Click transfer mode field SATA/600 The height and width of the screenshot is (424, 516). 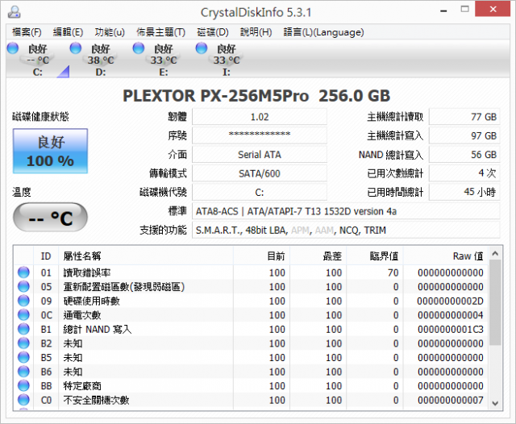tap(260, 173)
